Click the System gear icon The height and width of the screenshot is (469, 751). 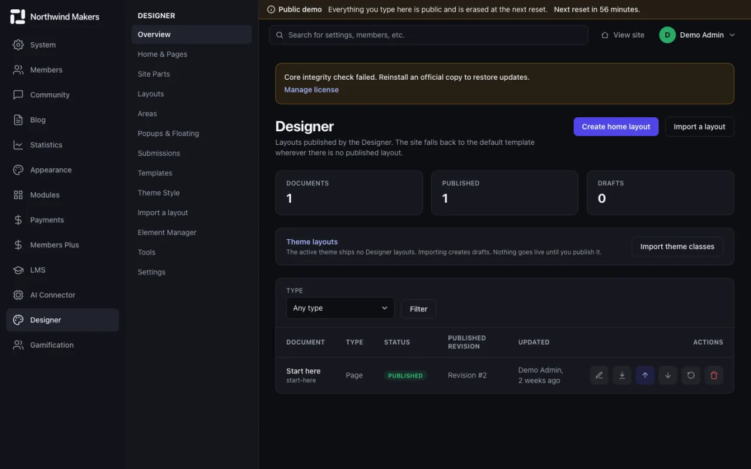[18, 45]
